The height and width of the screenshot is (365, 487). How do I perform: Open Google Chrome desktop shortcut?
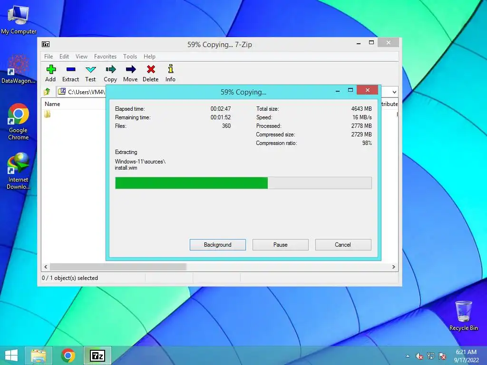[x=19, y=122]
